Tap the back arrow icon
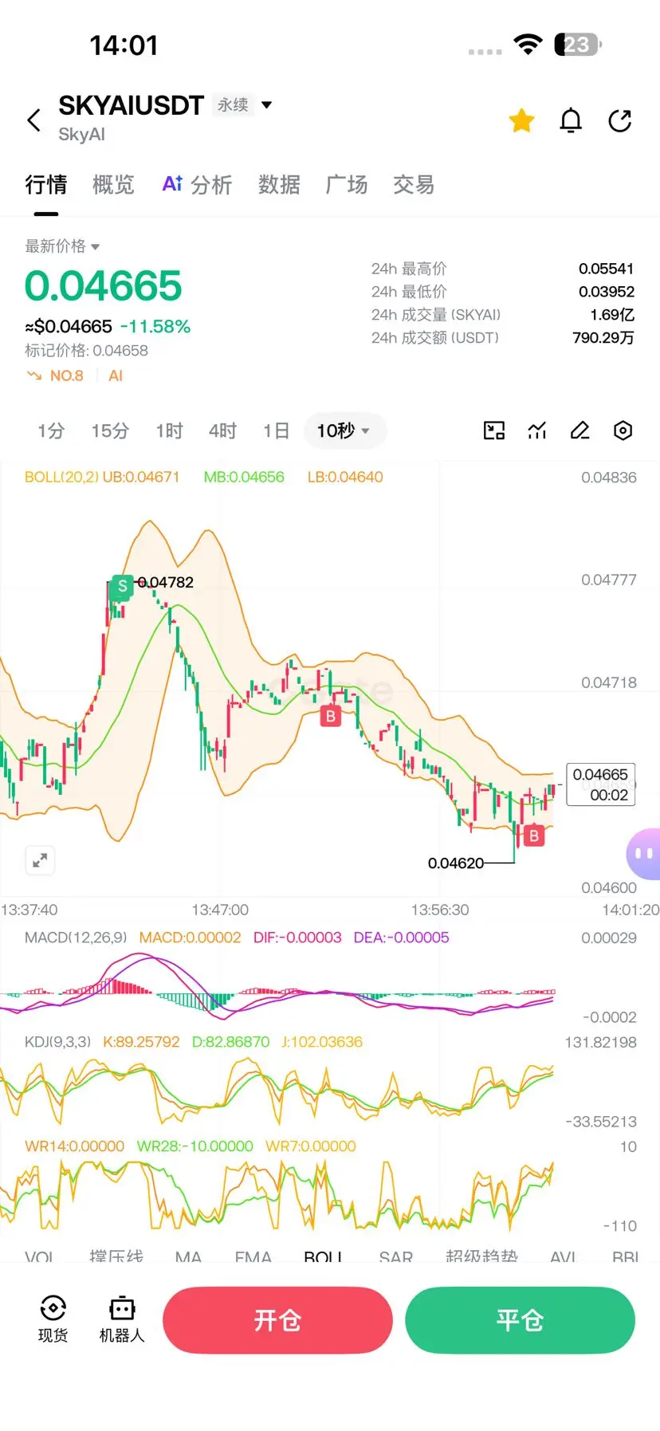The width and height of the screenshot is (660, 1431). [x=33, y=120]
